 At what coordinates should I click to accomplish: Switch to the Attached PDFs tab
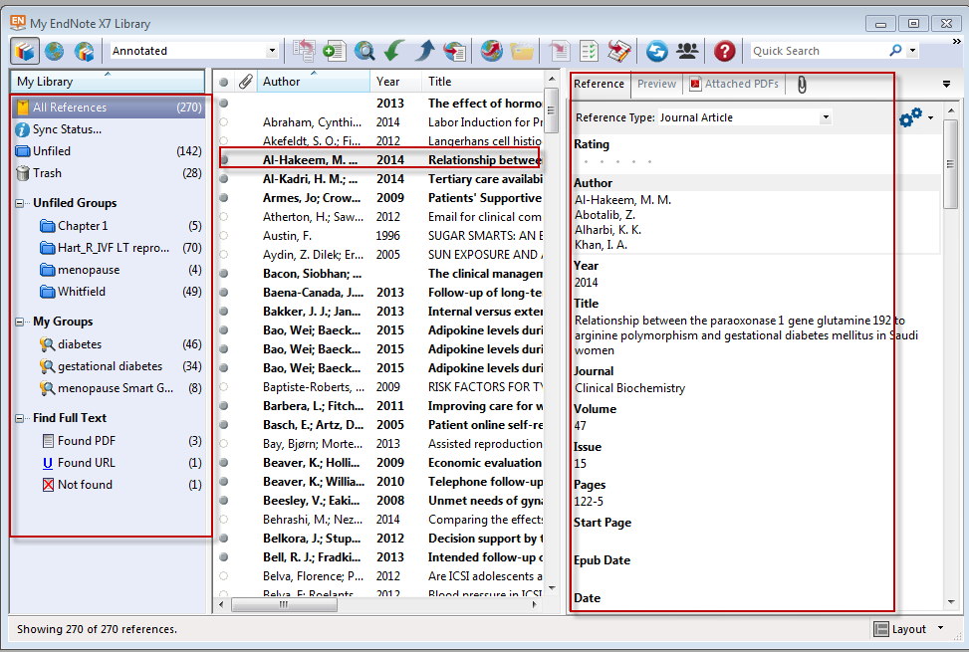click(735, 84)
